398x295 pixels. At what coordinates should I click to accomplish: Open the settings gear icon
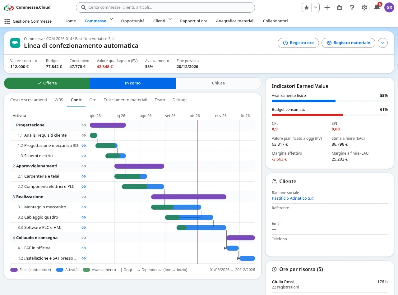coord(364,7)
